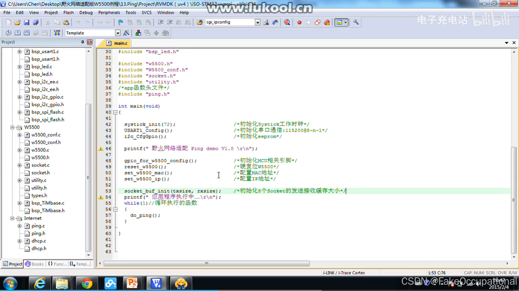Expand the ping.c tree node
The width and height of the screenshot is (519, 291).
20,226
